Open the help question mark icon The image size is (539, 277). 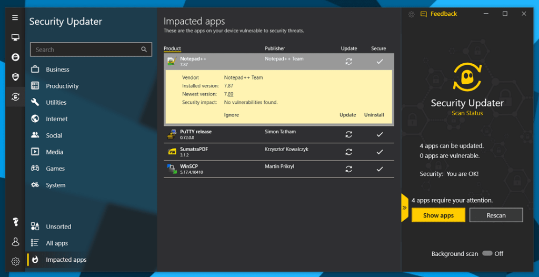[x=15, y=222]
